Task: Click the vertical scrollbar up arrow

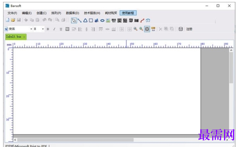Action: (231, 50)
